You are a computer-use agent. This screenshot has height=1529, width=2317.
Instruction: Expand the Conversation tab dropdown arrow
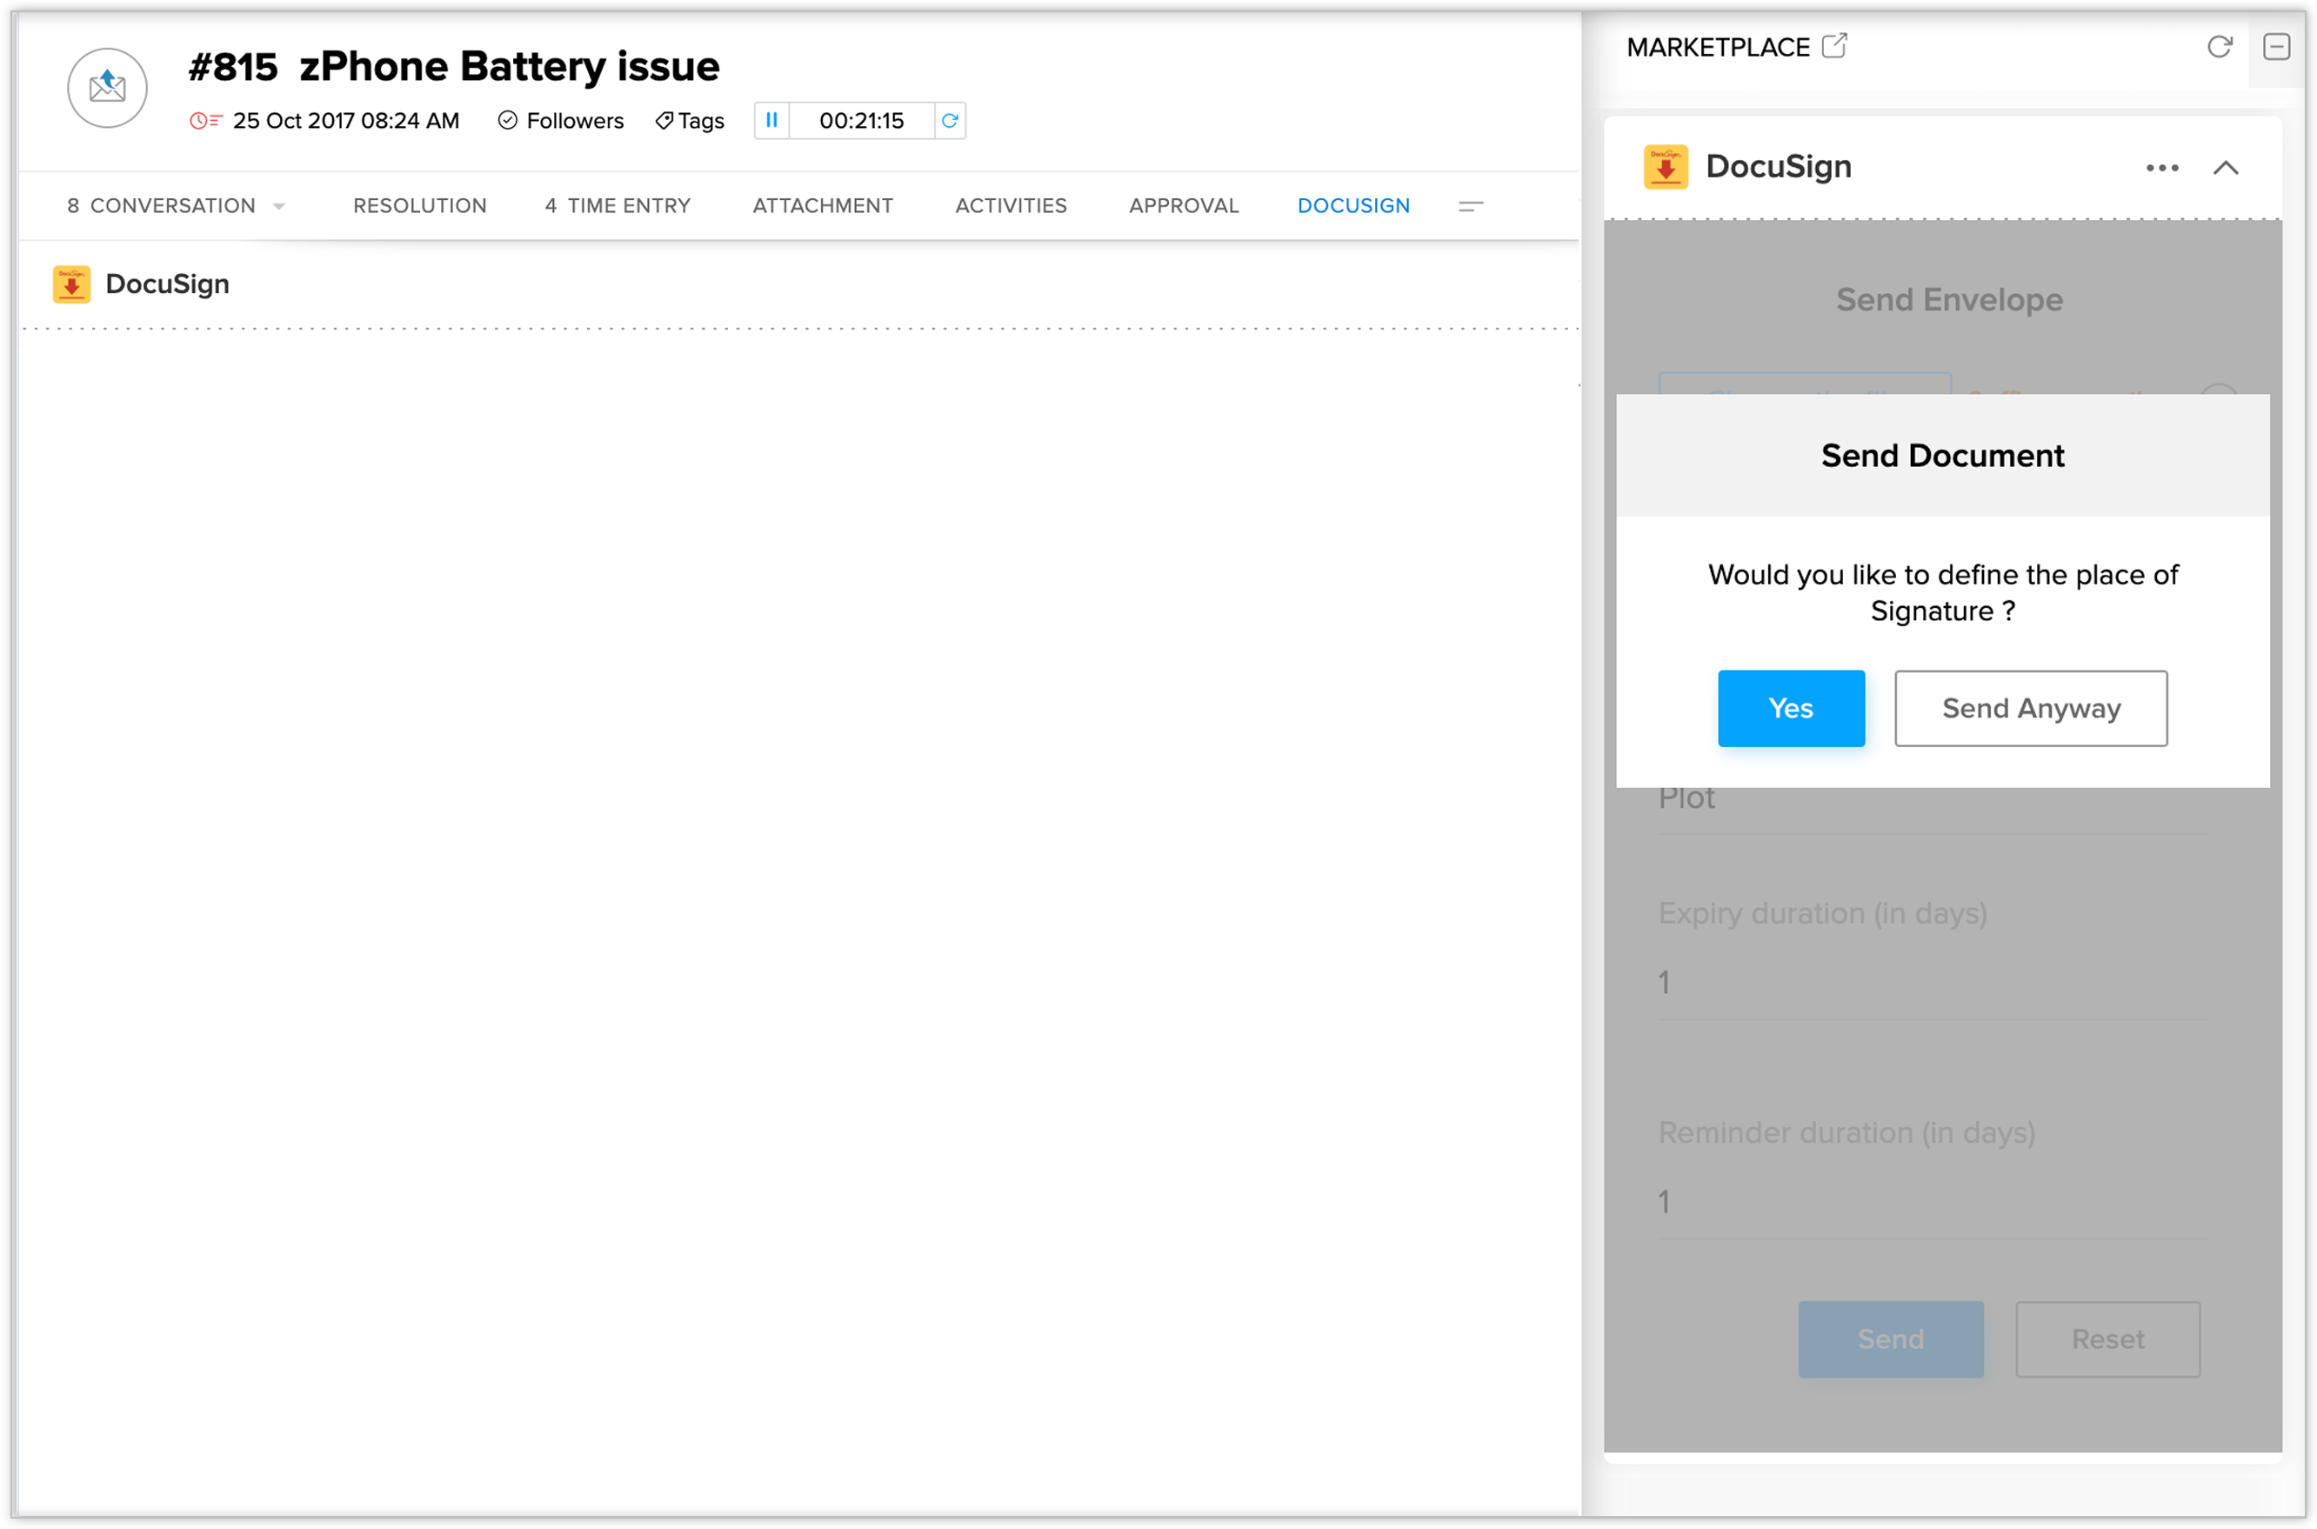pyautogui.click(x=279, y=206)
